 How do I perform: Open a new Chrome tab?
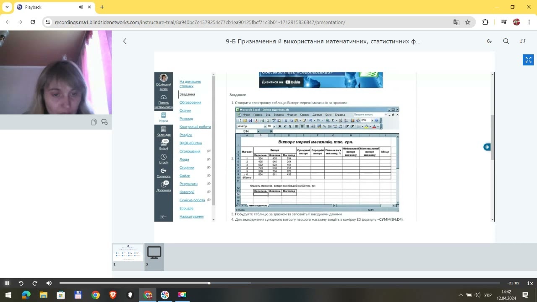click(x=102, y=7)
